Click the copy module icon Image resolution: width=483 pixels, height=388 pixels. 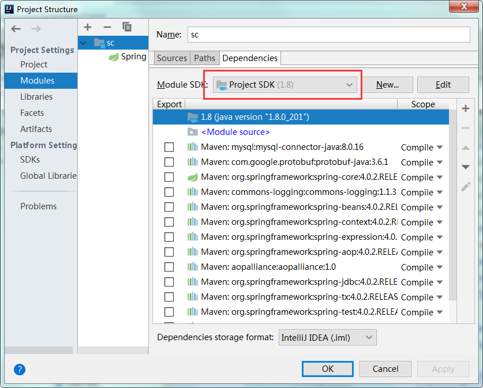coord(127,27)
